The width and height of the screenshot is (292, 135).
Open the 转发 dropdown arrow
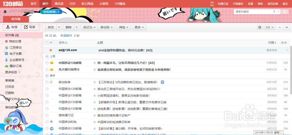(59, 27)
